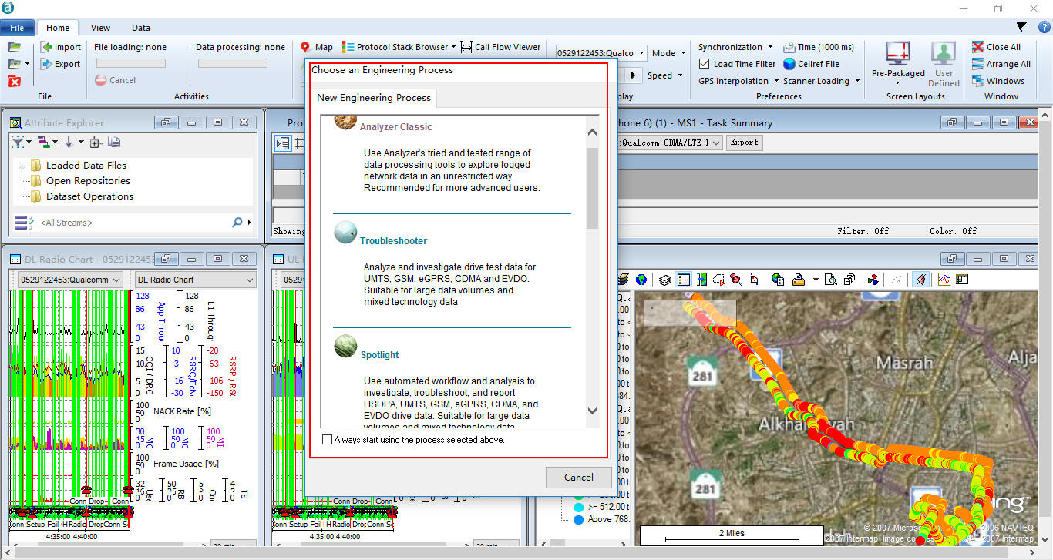This screenshot has height=560, width=1053.
Task: Toggle the Load Time Filter checkbox
Action: point(704,64)
